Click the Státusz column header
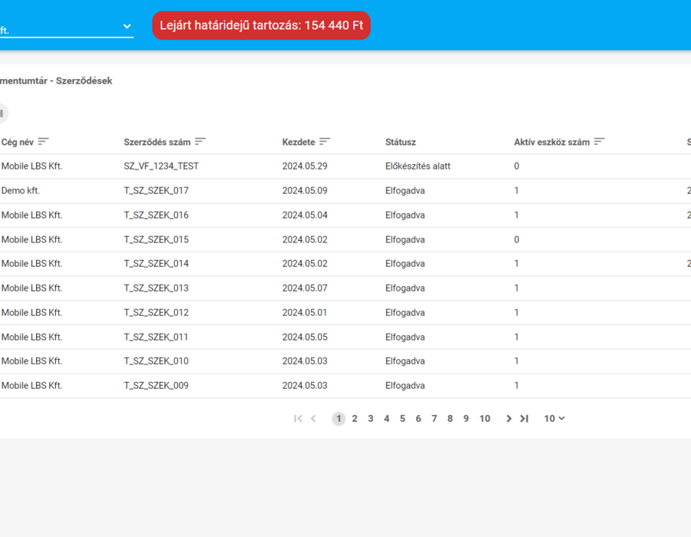691x537 pixels. coord(401,142)
